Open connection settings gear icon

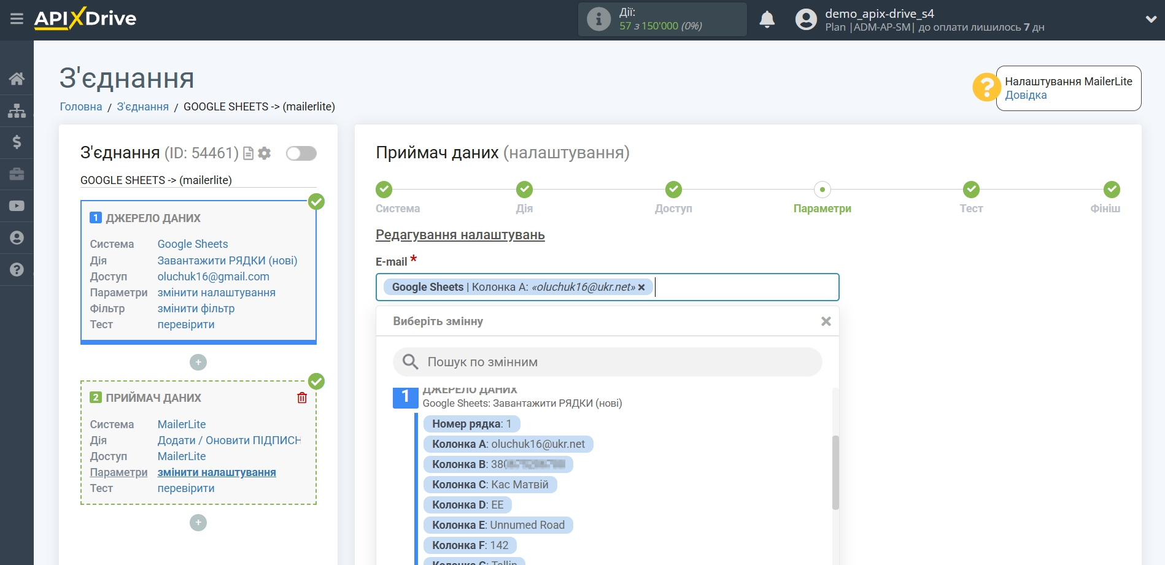click(x=265, y=153)
